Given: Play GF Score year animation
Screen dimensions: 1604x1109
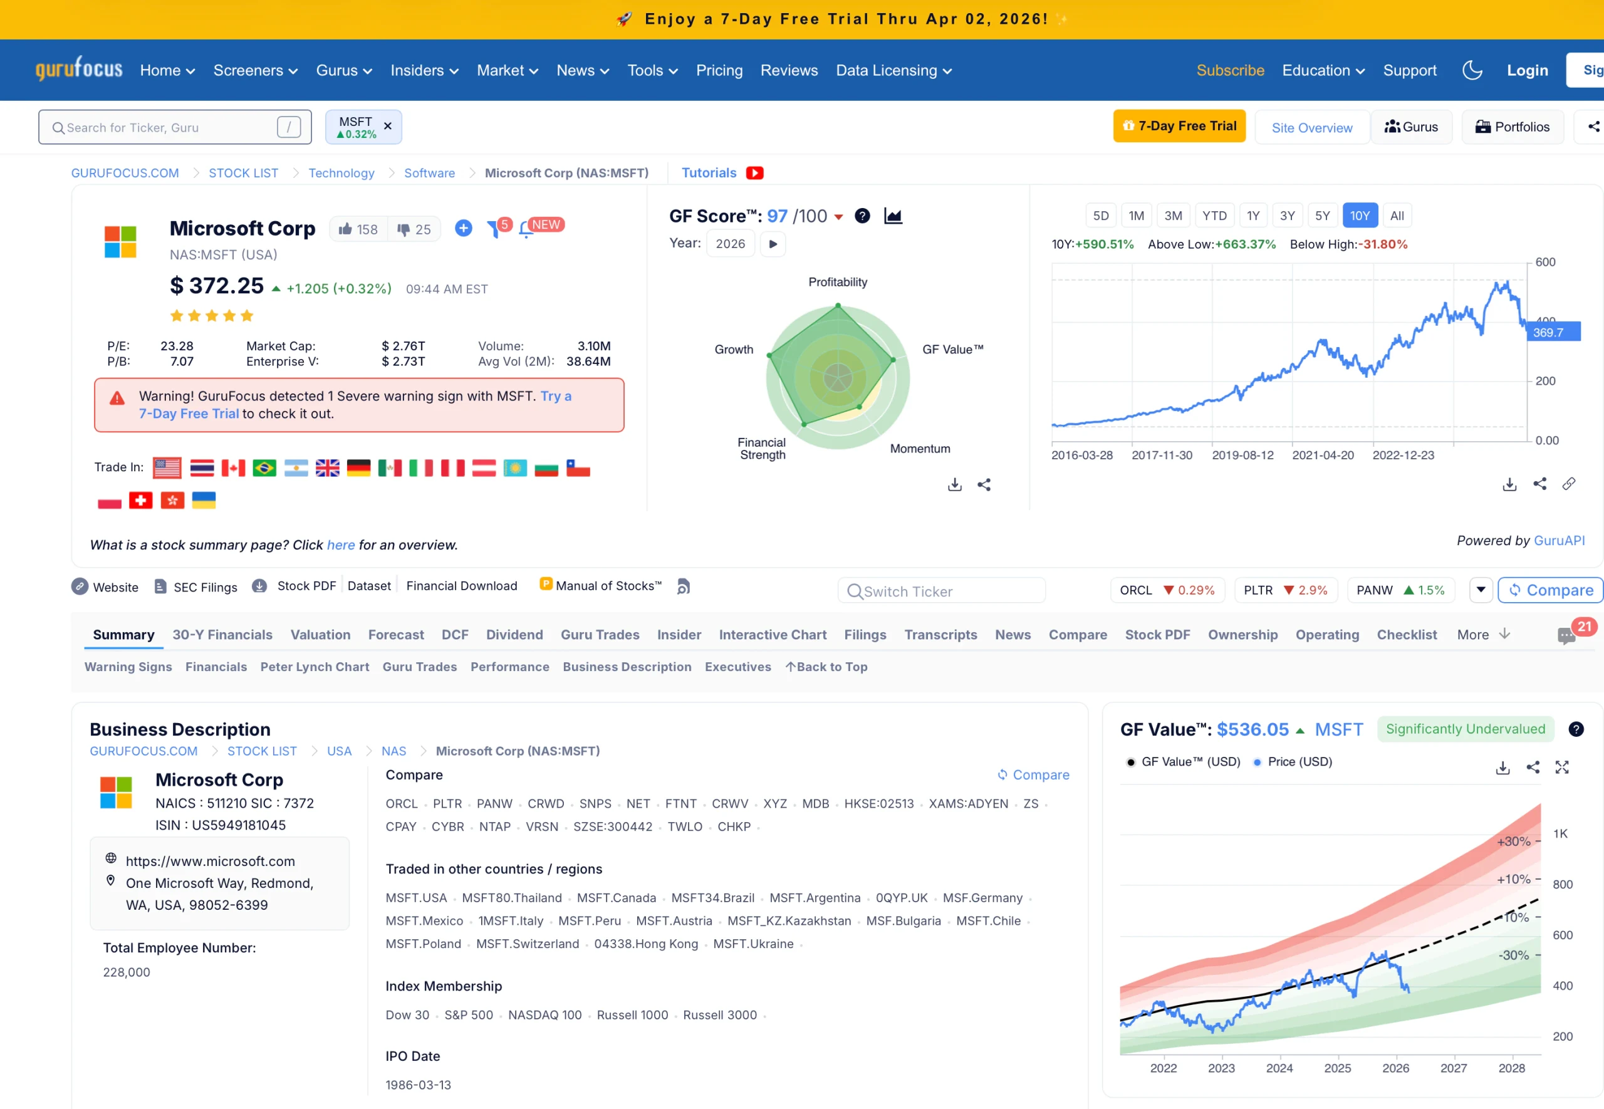Looking at the screenshot, I should 773,244.
